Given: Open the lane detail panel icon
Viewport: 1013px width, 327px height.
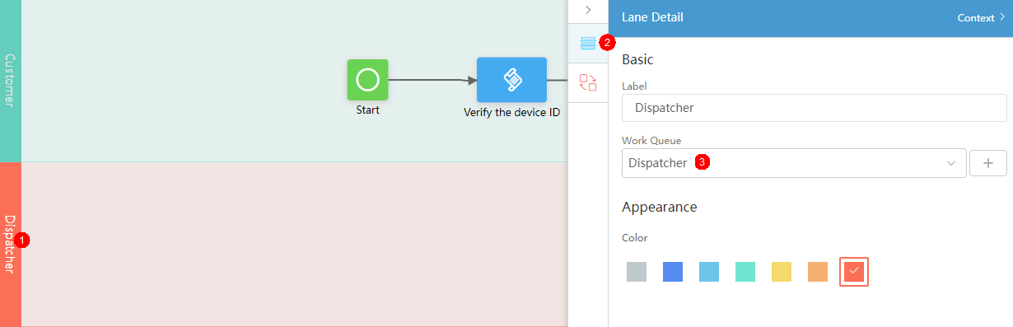Looking at the screenshot, I should (x=588, y=43).
